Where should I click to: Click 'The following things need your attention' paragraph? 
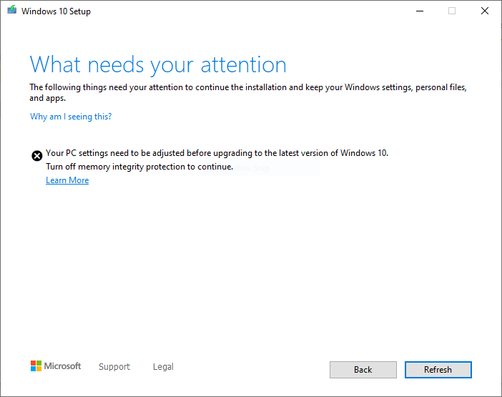click(248, 92)
